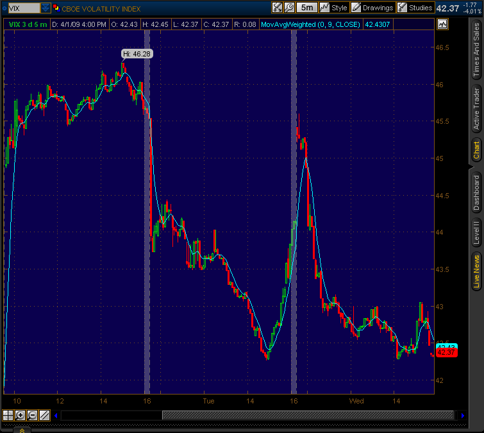
Task: Click the VIX symbol input field
Action: (24, 8)
